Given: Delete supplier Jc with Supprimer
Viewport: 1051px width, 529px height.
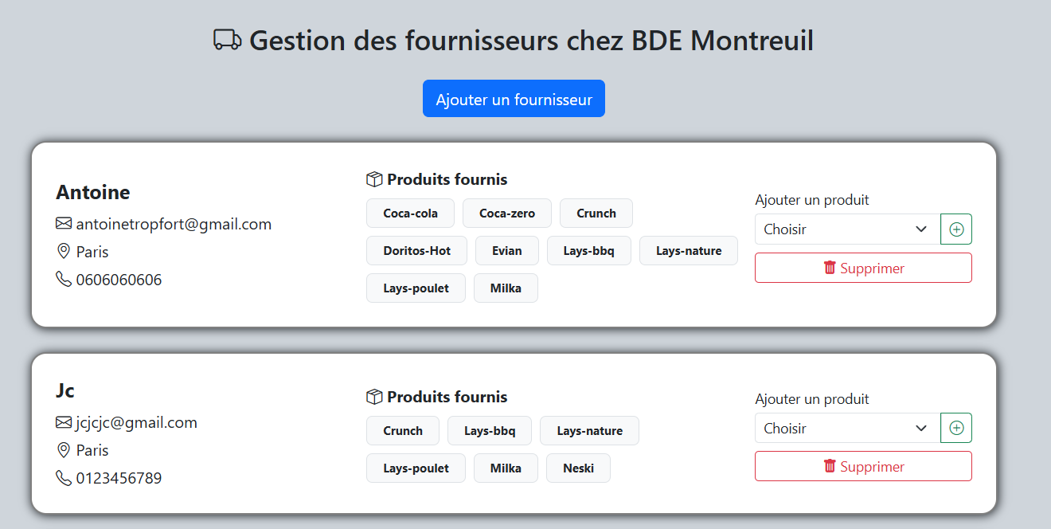Looking at the screenshot, I should click(863, 466).
